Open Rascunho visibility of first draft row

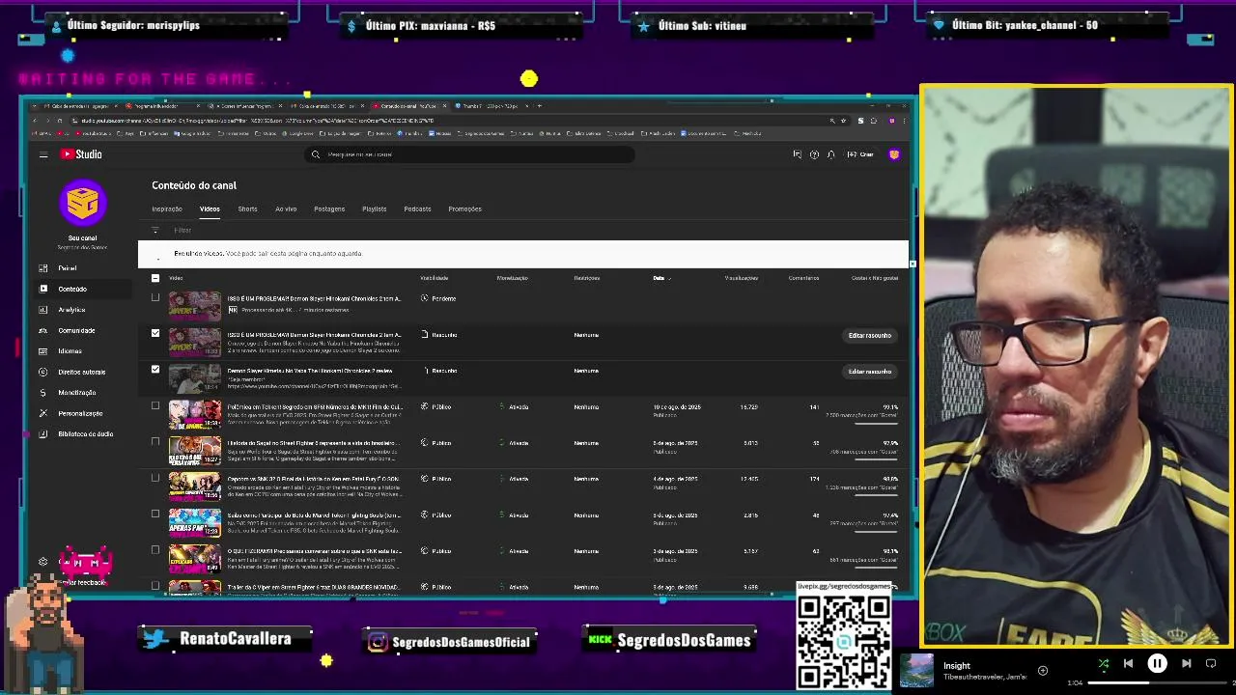pyautogui.click(x=439, y=335)
